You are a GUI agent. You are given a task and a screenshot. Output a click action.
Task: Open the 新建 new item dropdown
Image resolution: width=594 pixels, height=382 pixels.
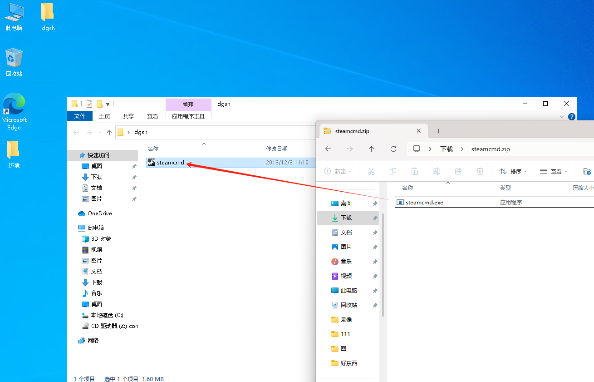pyautogui.click(x=338, y=171)
